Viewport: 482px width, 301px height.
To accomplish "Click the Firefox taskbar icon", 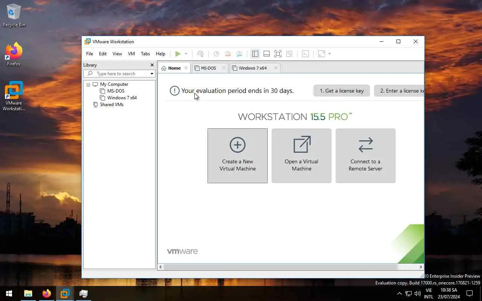I will (47, 293).
